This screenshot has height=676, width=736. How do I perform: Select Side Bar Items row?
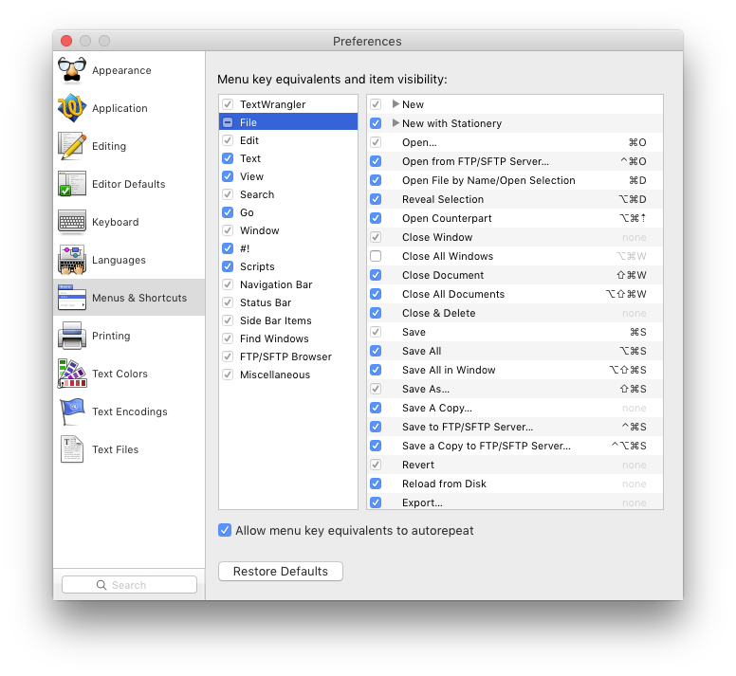288,320
